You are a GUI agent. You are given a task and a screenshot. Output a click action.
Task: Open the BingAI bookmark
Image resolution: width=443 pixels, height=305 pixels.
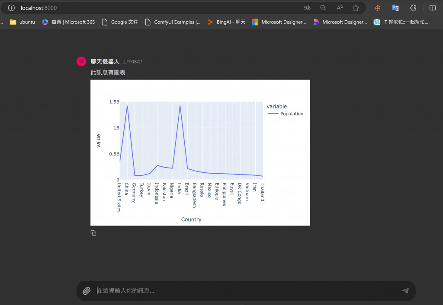[x=226, y=22]
